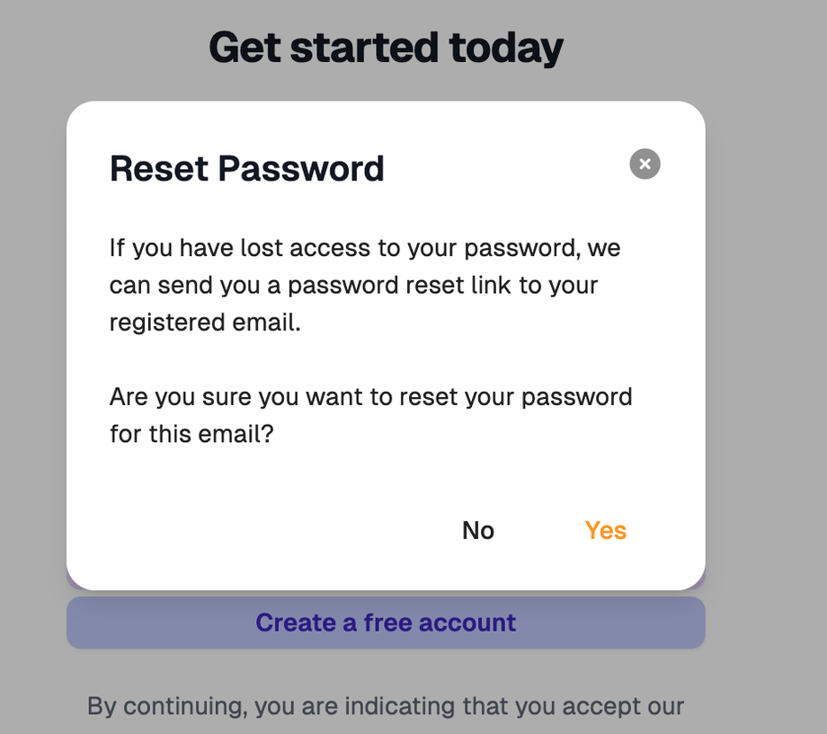Image resolution: width=827 pixels, height=734 pixels.
Task: Click the line starting 'If you have lost access'
Action: point(365,248)
